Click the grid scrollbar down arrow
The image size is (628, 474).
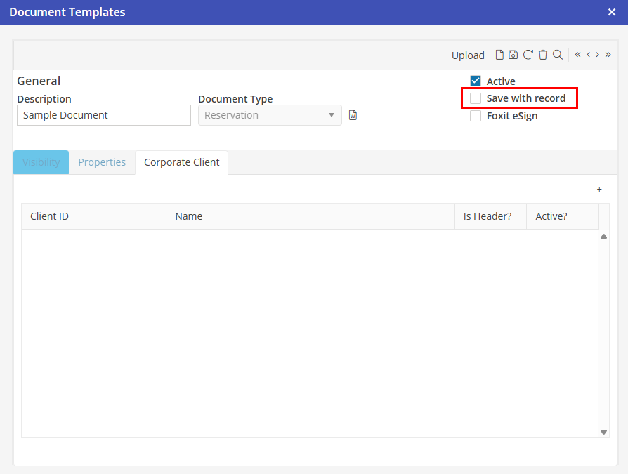[603, 432]
